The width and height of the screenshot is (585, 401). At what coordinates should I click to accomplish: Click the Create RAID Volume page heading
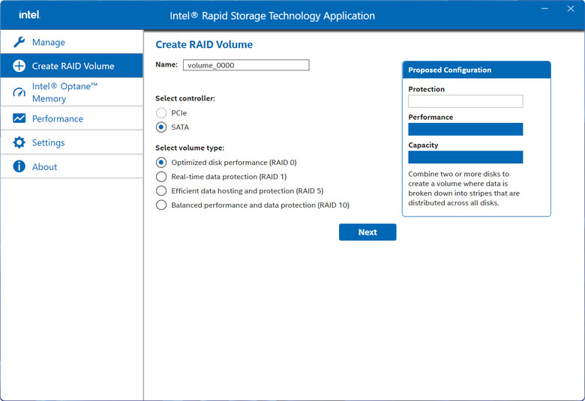(204, 44)
